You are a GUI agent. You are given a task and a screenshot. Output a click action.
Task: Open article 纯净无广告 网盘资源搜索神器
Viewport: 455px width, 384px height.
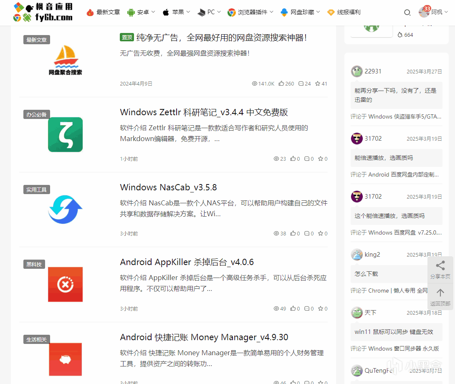point(222,38)
